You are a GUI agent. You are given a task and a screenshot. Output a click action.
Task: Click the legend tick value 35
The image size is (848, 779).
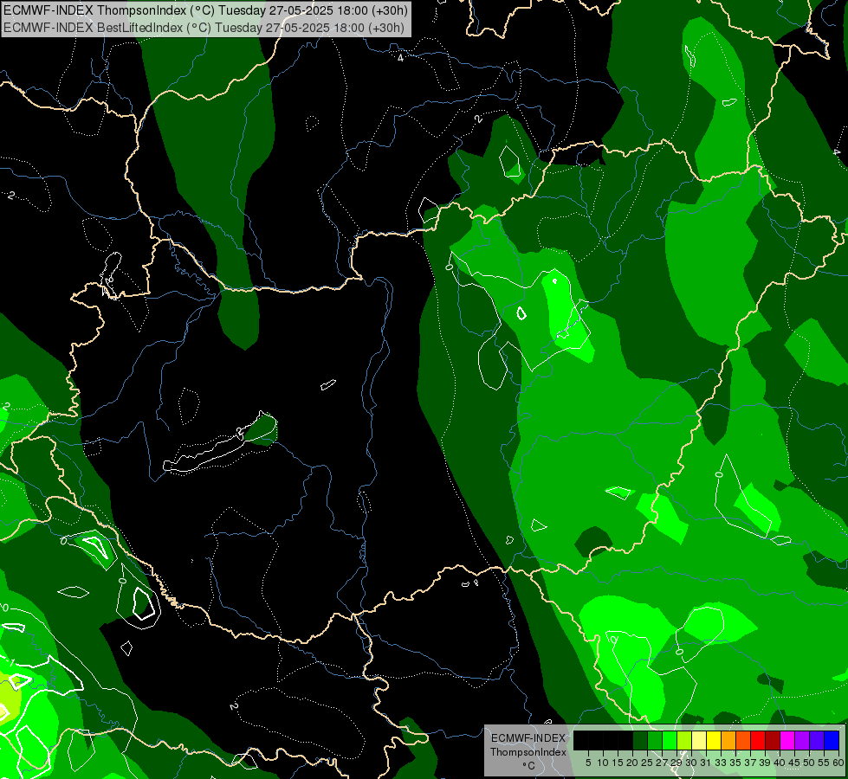[x=735, y=763]
